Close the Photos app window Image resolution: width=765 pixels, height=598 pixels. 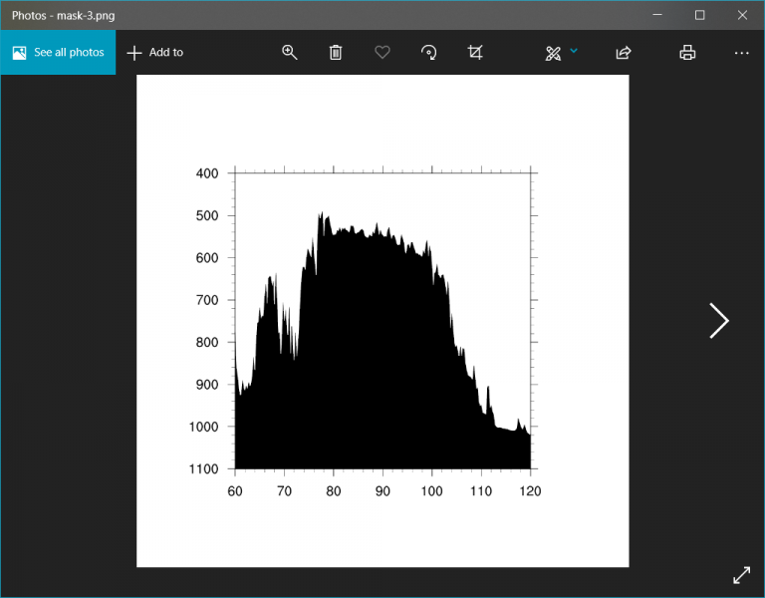click(742, 15)
